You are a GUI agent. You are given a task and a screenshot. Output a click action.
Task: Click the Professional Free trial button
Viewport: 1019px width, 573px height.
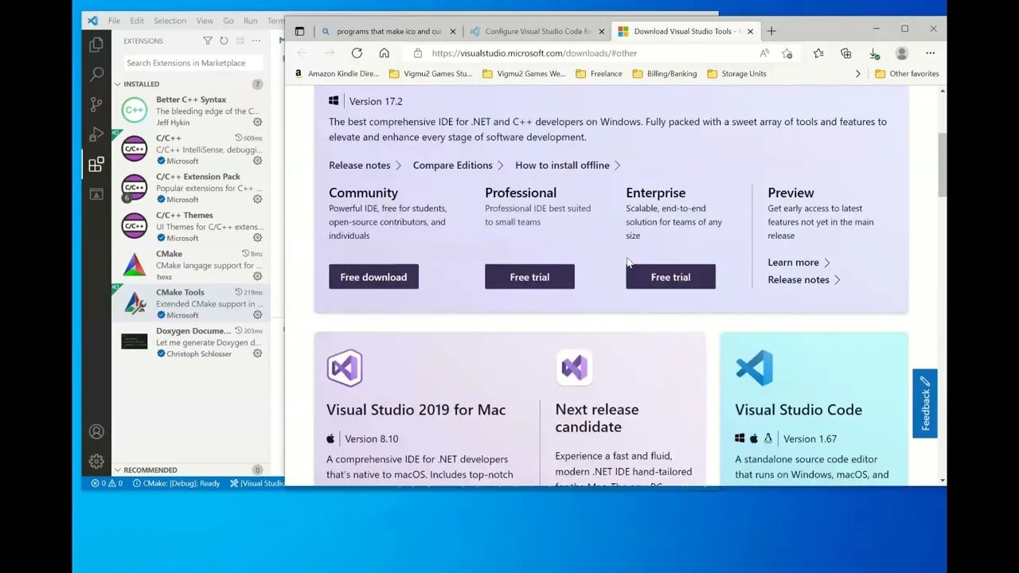click(x=529, y=277)
